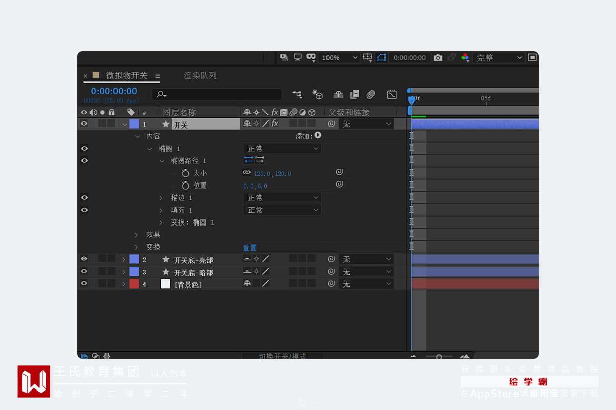
Task: Click the 120.0, 120.0 size value
Action: [273, 174]
